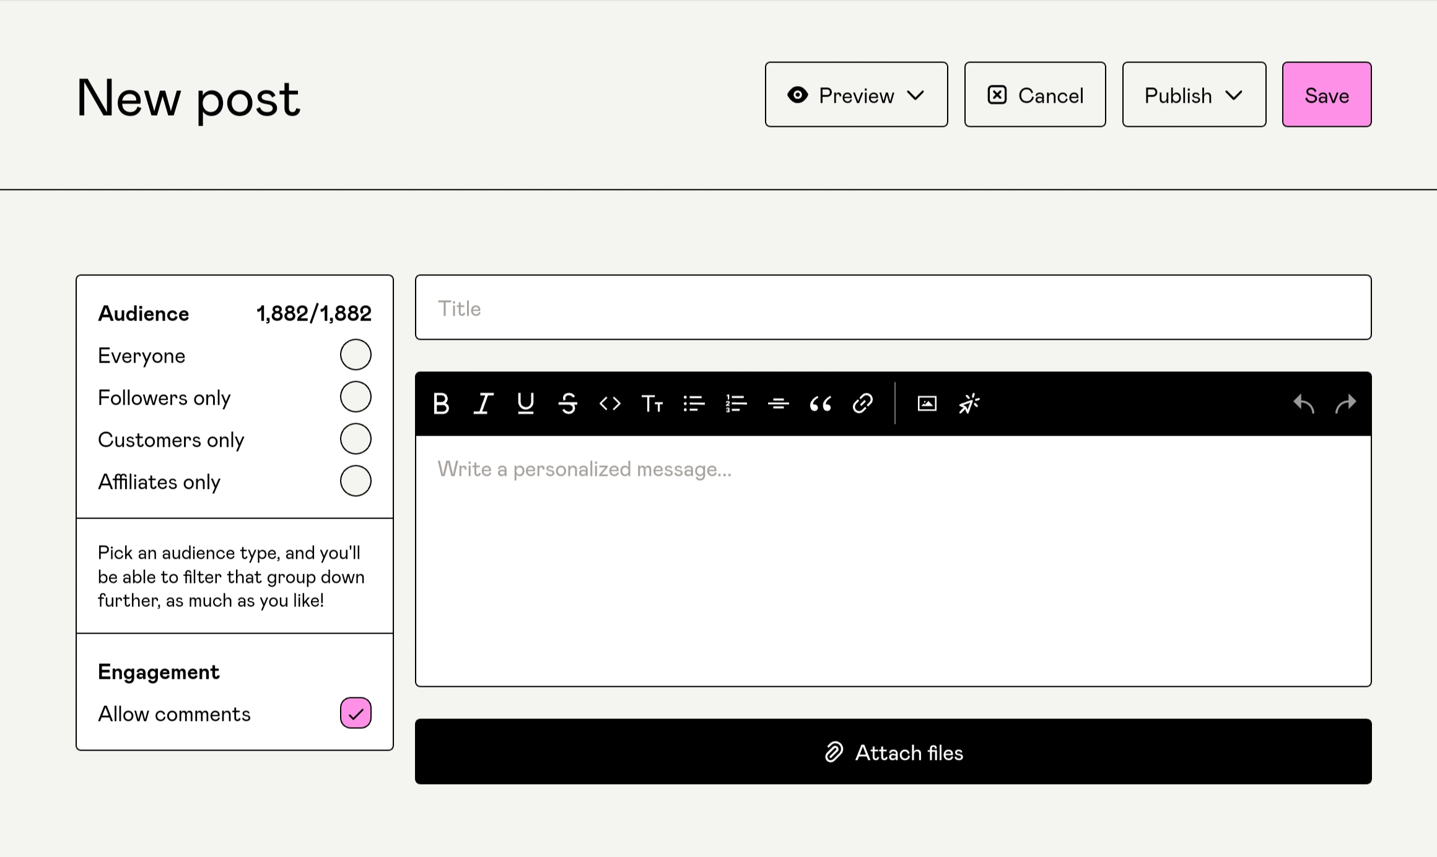1437x857 pixels.
Task: Expand the Publish dropdown menu
Action: [x=1194, y=95]
